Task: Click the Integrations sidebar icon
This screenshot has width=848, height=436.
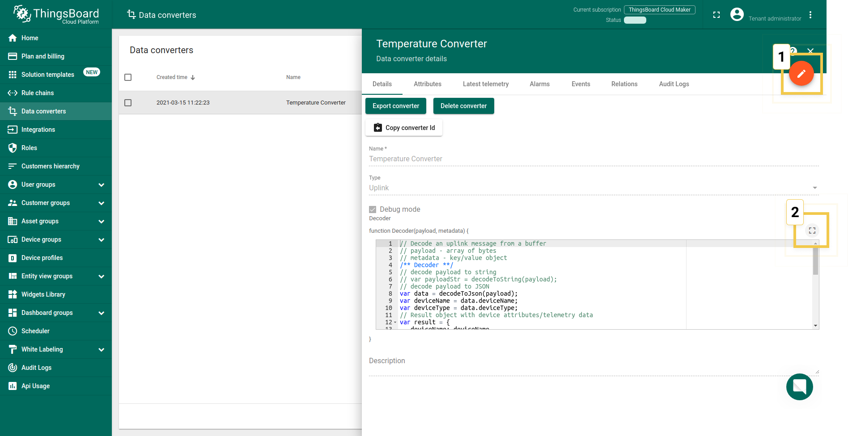Action: point(13,130)
